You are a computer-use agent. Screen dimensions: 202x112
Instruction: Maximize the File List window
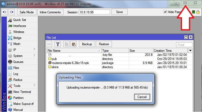tap(186, 37)
